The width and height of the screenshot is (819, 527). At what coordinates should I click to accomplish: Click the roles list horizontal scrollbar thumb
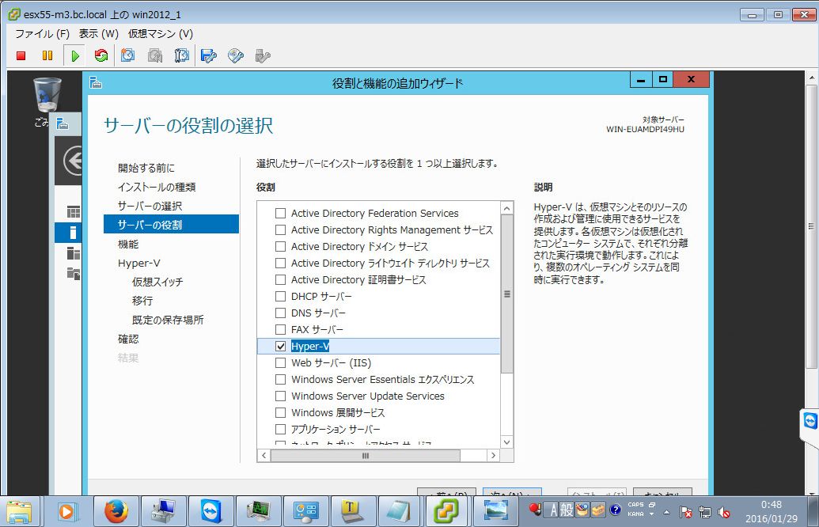[365, 456]
